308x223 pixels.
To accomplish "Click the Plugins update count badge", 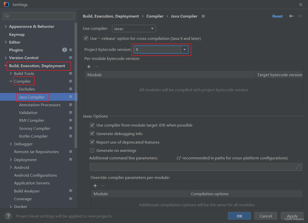I will [x=65, y=50].
